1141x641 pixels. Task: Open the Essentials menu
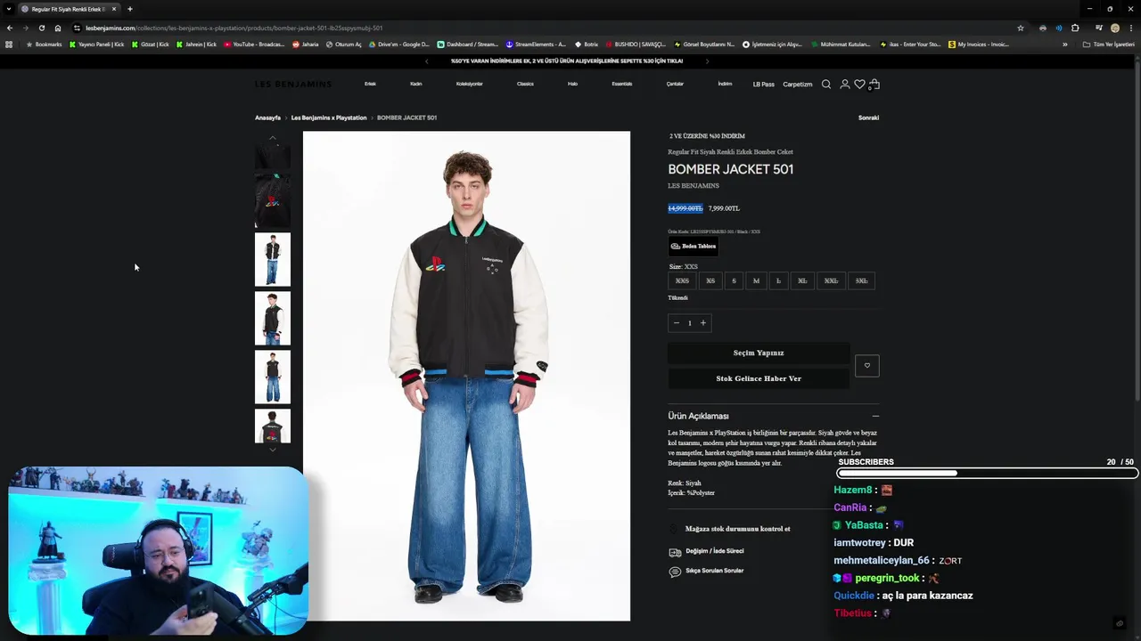click(622, 84)
